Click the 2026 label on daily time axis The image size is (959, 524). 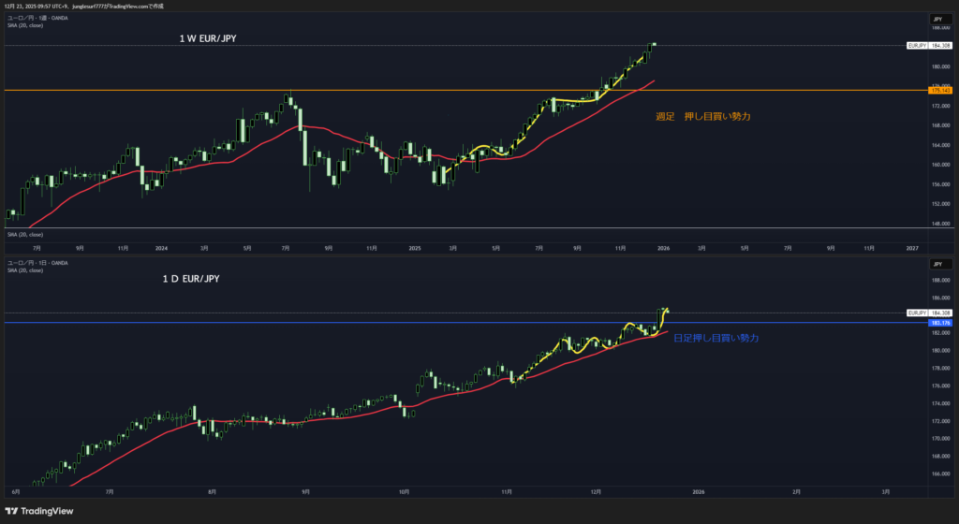[698, 490]
